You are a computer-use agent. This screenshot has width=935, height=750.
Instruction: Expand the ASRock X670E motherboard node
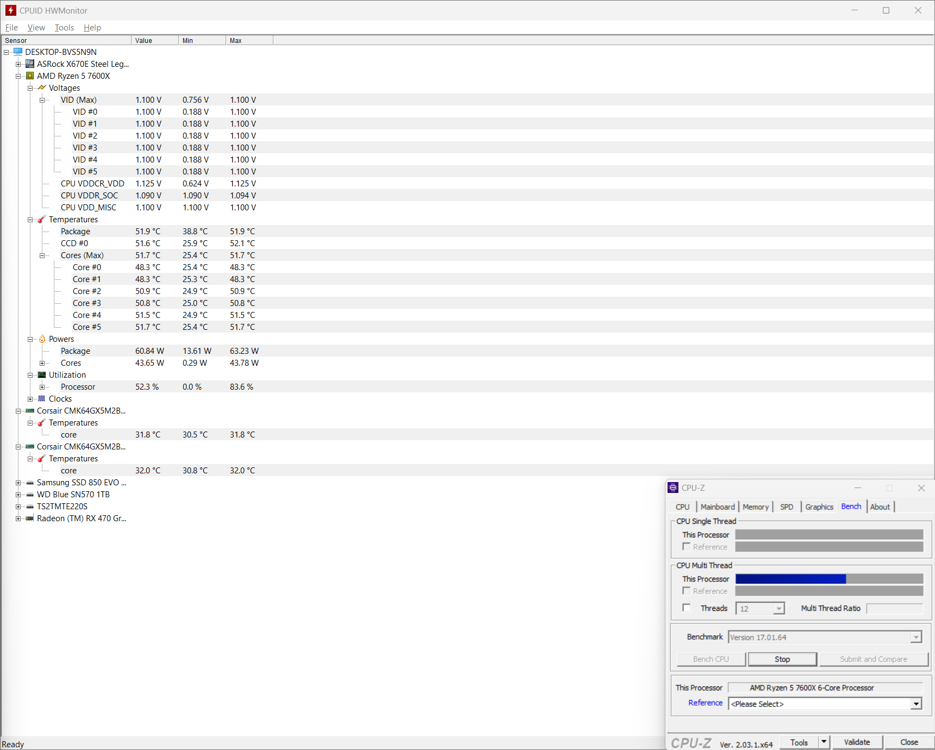point(18,64)
